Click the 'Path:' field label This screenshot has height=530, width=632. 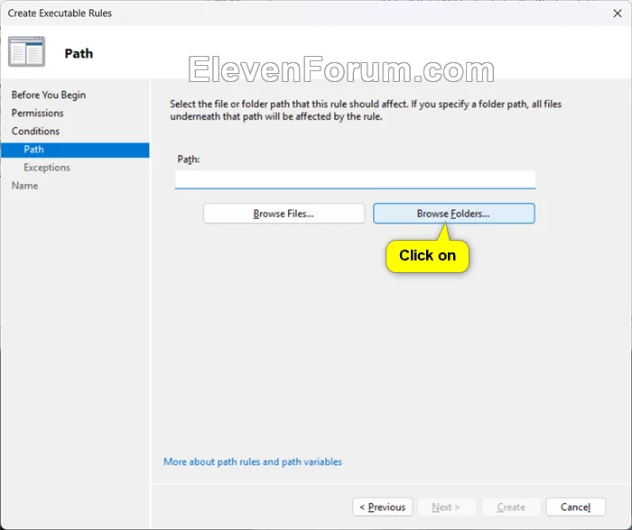tap(189, 160)
